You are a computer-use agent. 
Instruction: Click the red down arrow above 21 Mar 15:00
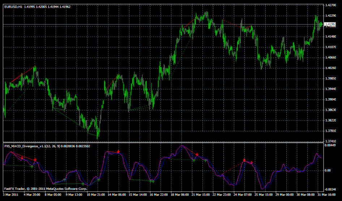coord(197,155)
